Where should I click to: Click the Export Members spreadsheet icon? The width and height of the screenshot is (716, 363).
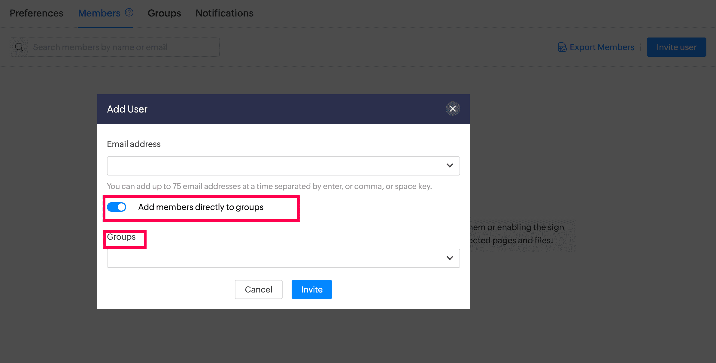point(562,47)
